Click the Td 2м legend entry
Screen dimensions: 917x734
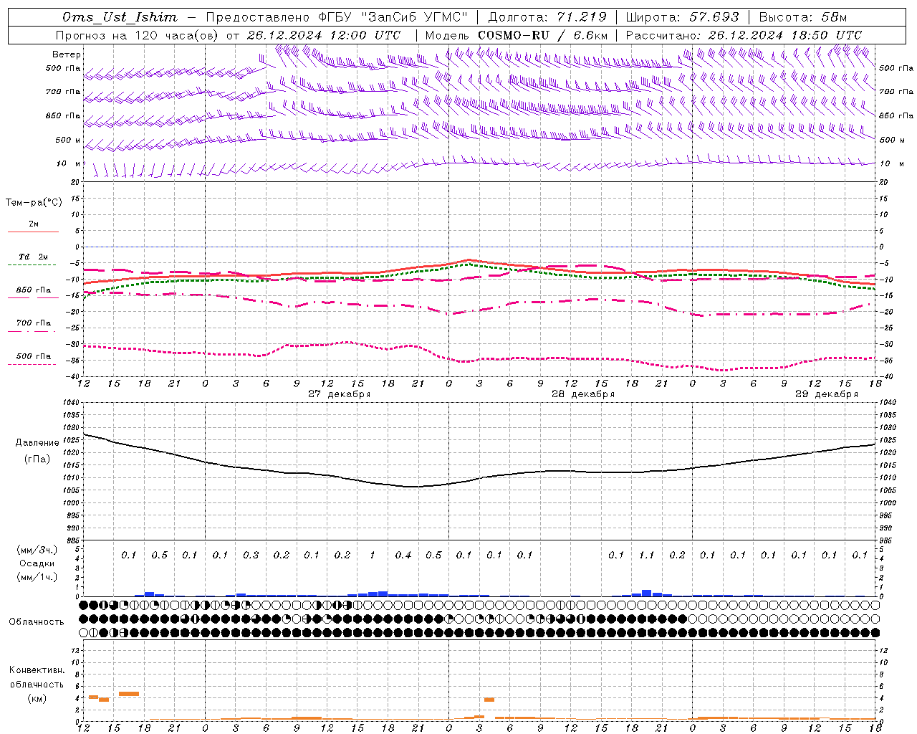pos(34,257)
